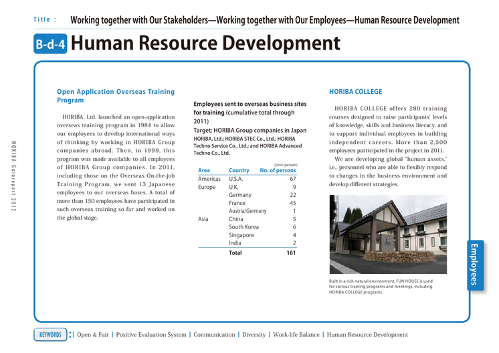Click the 'France' country cell
Image resolution: width=499 pixels, height=353 pixels.
(x=237, y=203)
